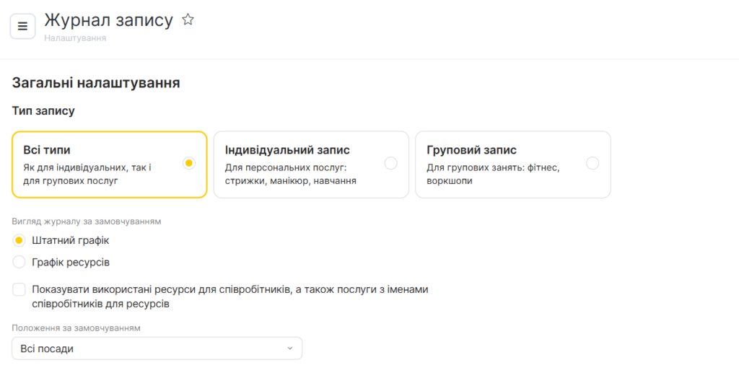The width and height of the screenshot is (739, 373).
Task: Click the Індивідуальний запис card heading
Action: [x=287, y=150]
